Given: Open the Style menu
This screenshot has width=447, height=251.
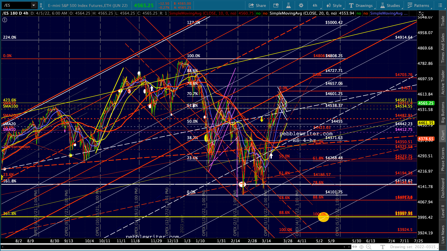Looking at the screenshot, I should 334,5.
